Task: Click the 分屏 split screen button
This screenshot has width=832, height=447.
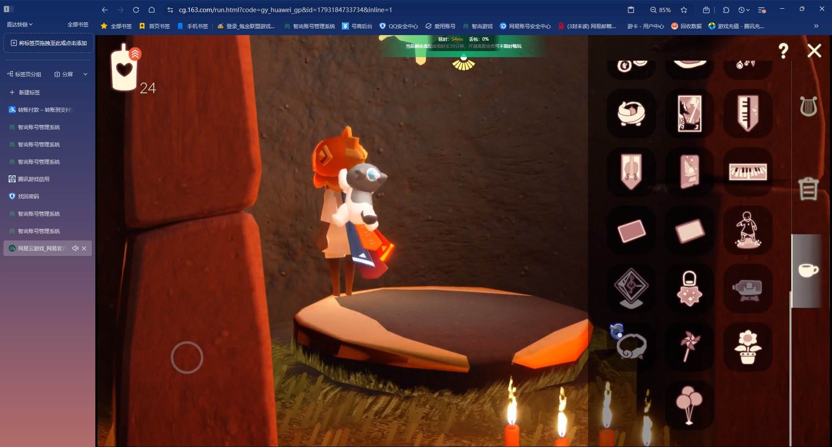Action: coord(63,74)
